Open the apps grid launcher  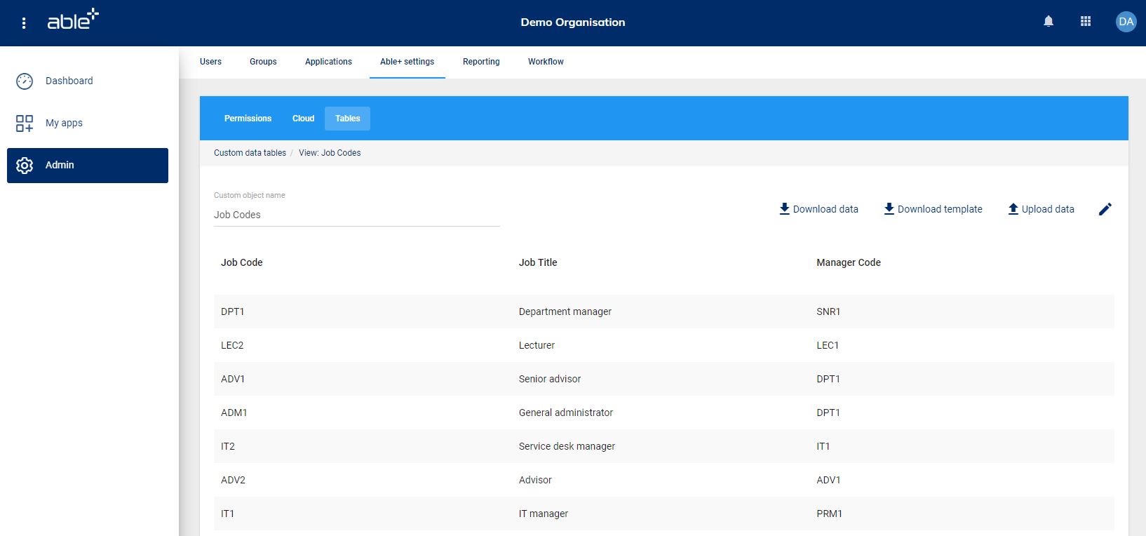click(x=1085, y=22)
